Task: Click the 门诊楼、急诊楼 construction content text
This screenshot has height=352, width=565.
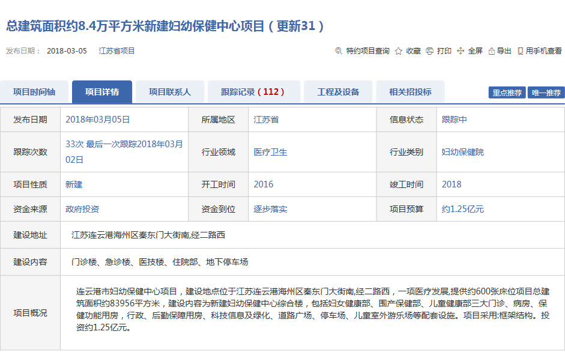Action: click(160, 262)
